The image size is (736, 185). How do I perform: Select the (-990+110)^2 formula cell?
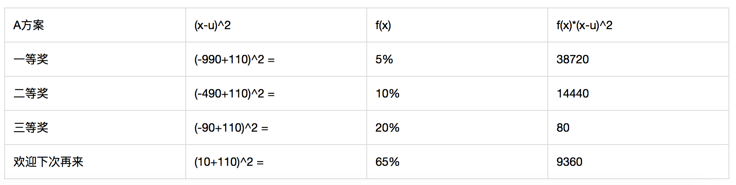click(234, 60)
